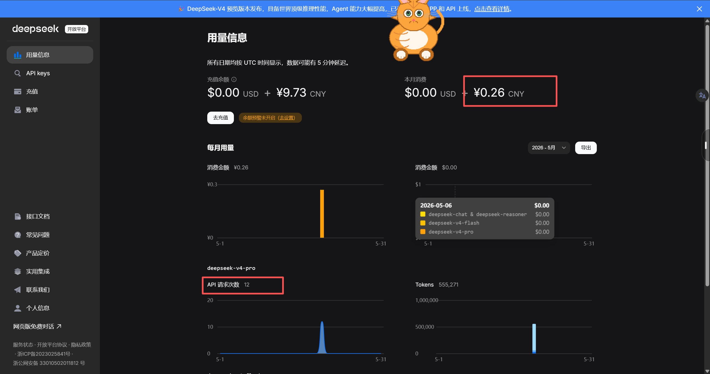Click the 服务状态 footer link
Screen dimensions: 710x374
click(x=23, y=345)
